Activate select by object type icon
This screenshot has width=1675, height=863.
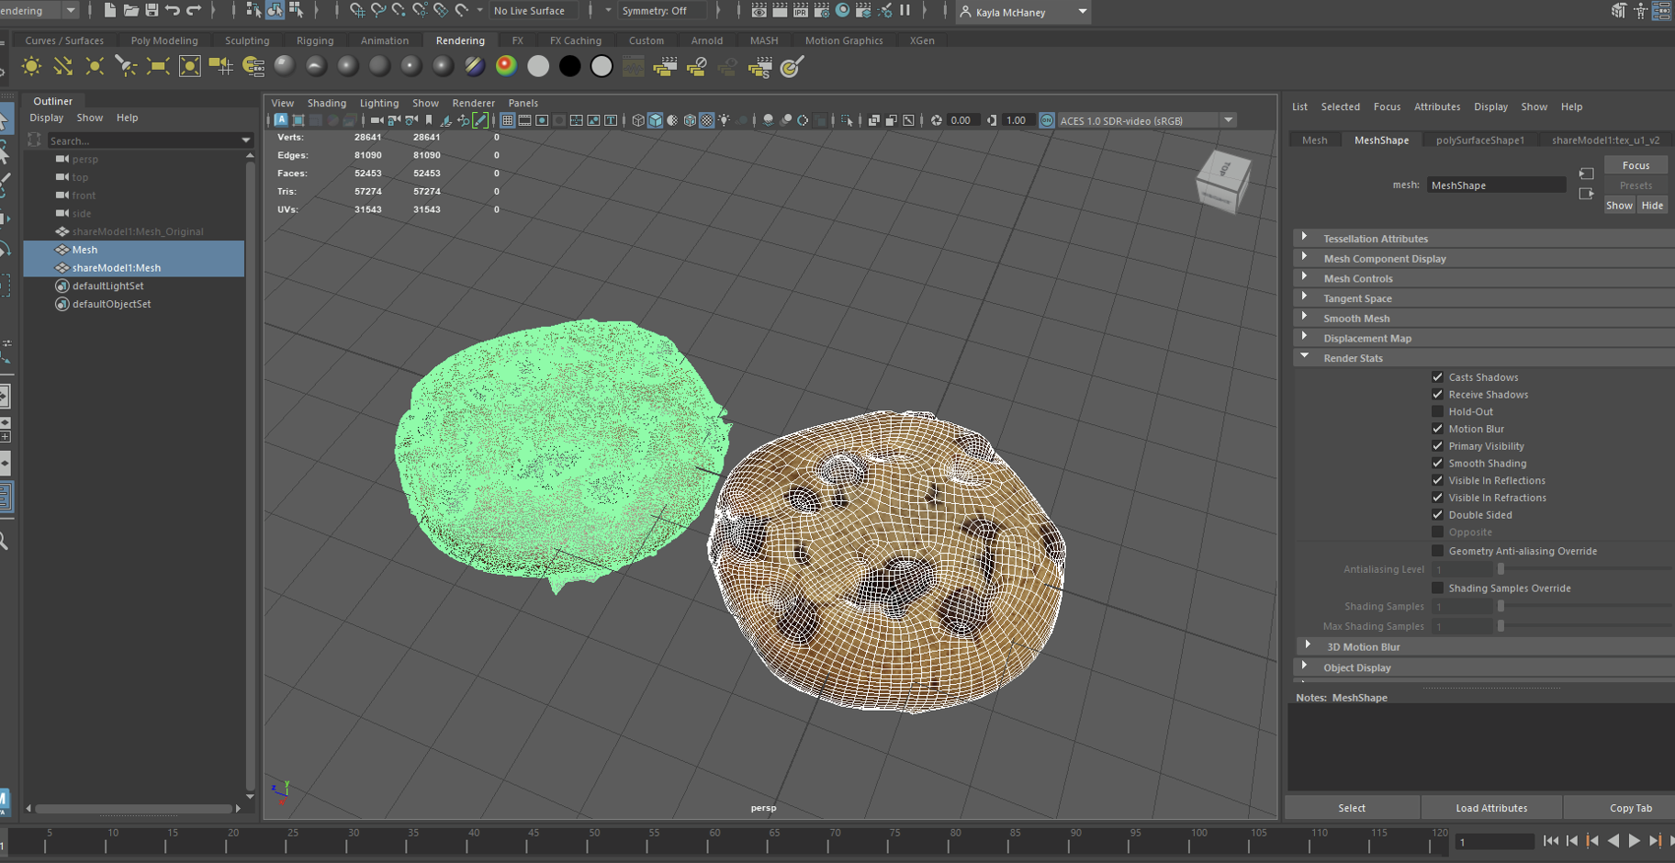click(x=275, y=10)
